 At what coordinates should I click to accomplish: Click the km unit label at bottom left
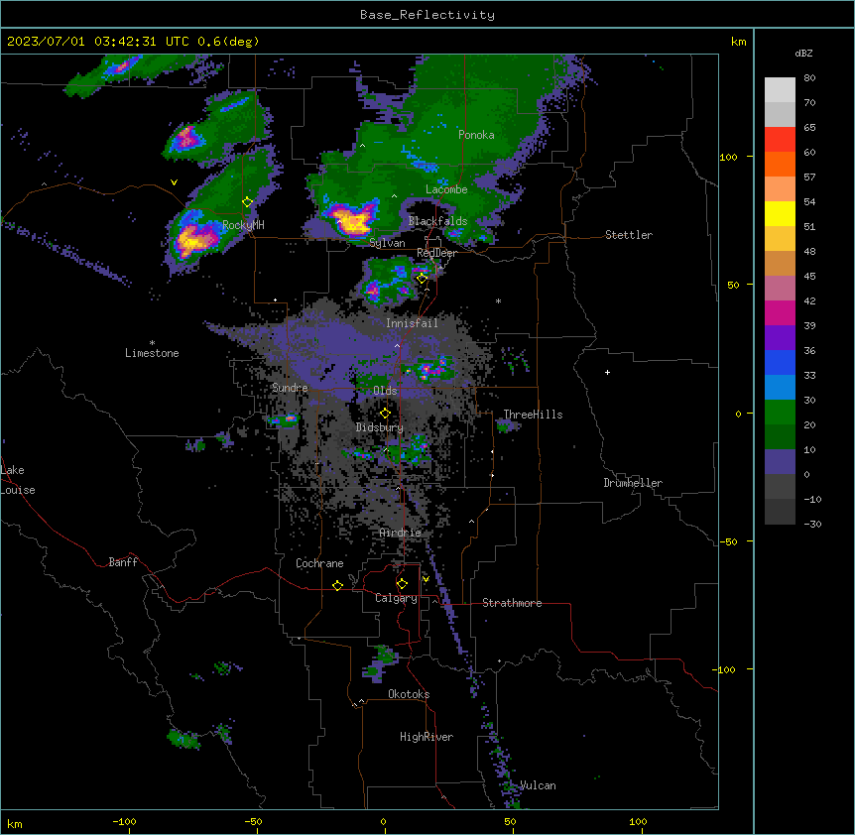coord(15,823)
